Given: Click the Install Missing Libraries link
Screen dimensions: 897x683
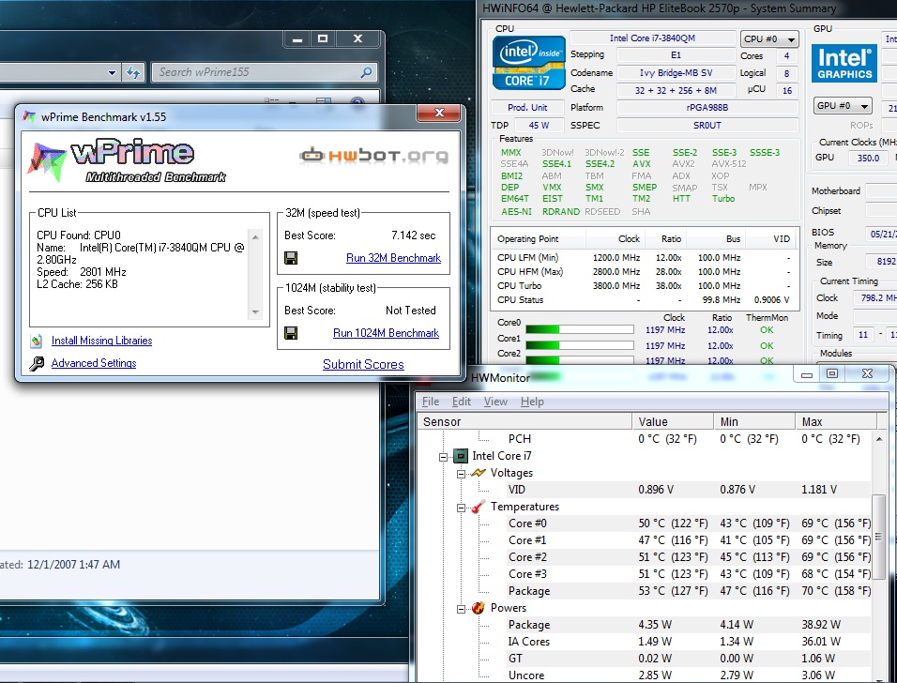Looking at the screenshot, I should point(102,341).
